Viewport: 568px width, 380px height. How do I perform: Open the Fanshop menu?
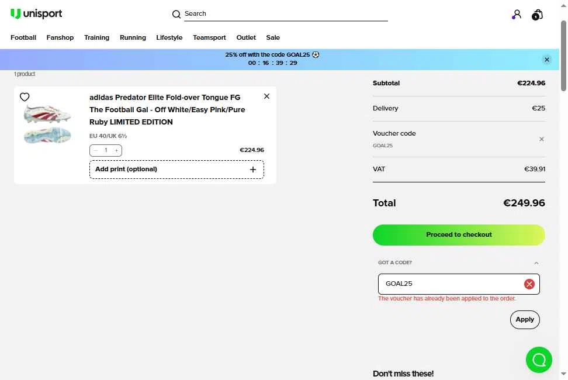pyautogui.click(x=60, y=37)
